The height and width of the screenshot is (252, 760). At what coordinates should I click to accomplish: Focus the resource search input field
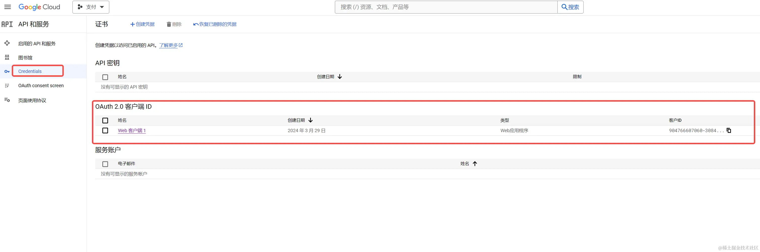(446, 7)
